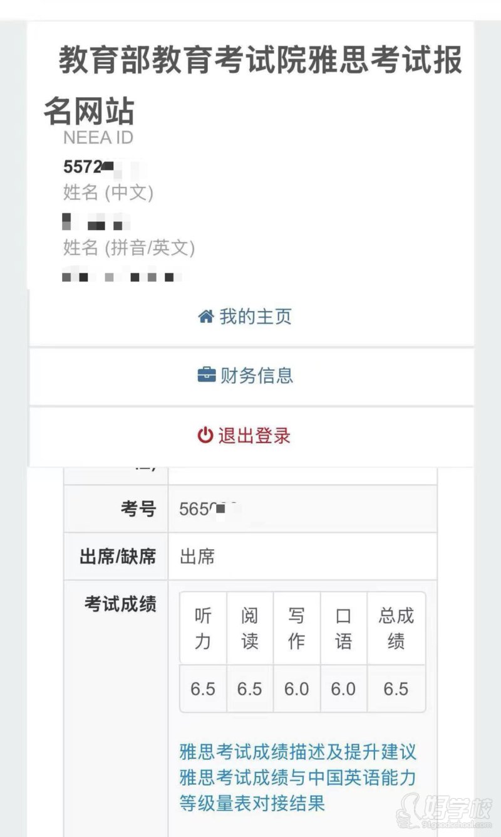This screenshot has width=501, height=837.
Task: Click the 写作 column header
Action: [x=296, y=628]
